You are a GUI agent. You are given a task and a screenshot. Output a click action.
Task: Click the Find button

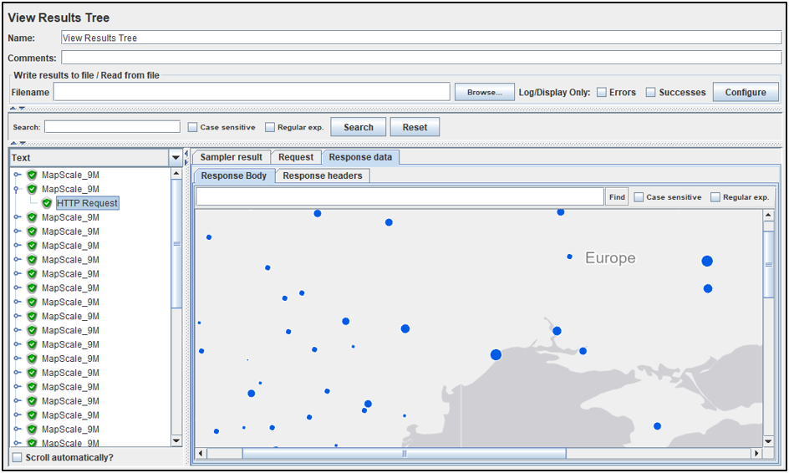617,197
